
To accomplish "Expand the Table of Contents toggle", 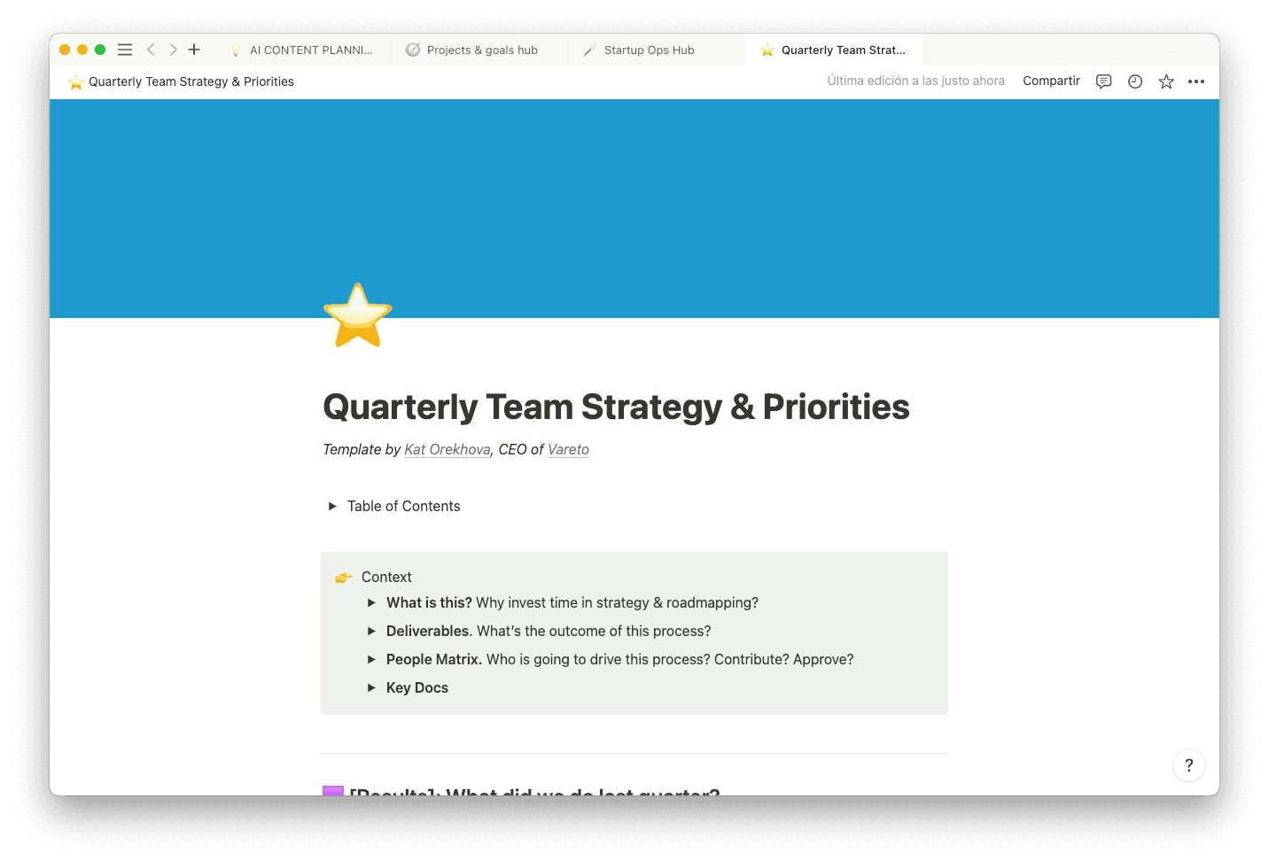I will (x=332, y=507).
